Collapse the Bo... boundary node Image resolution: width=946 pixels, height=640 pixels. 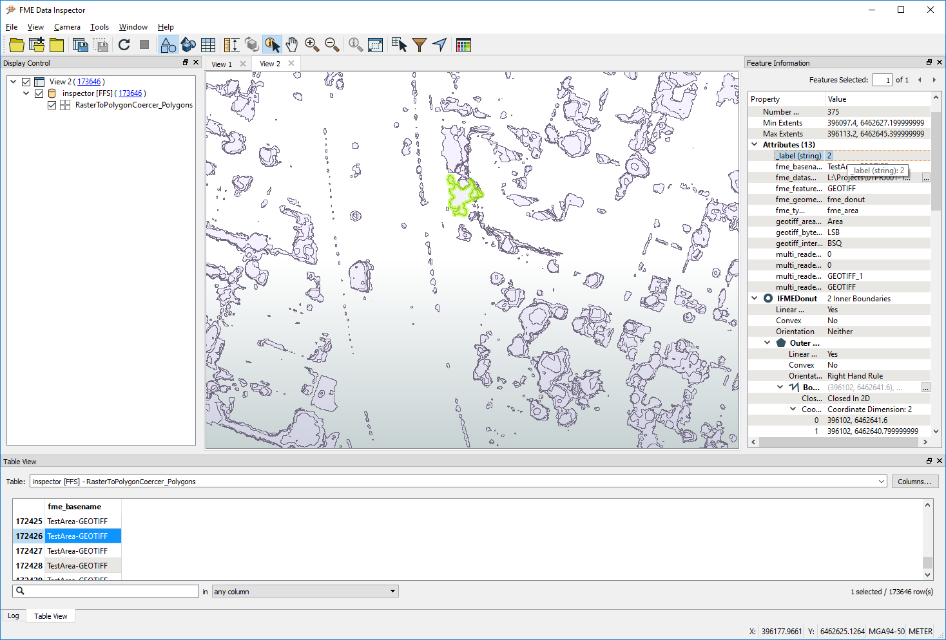780,387
